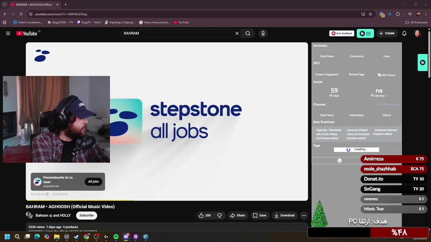The height and width of the screenshot is (242, 431).
Task: Open All Bookmarks folder
Action: click(417, 23)
